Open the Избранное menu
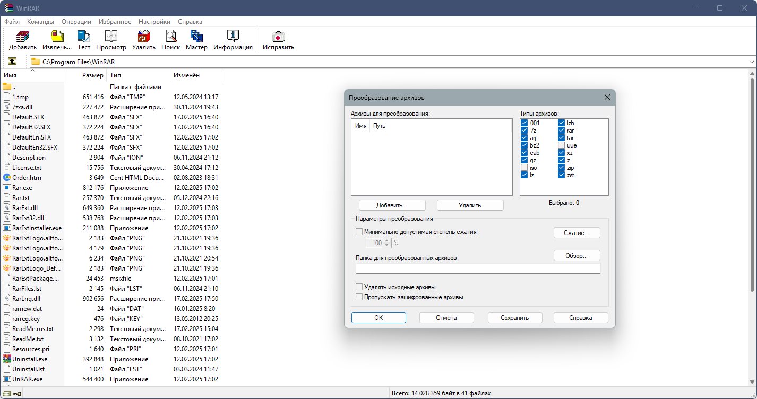This screenshot has height=399, width=757. click(x=115, y=22)
